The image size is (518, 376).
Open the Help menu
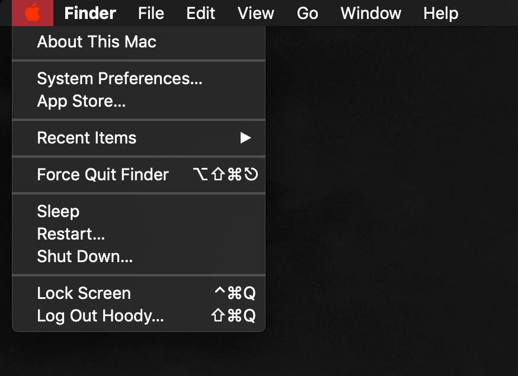point(441,13)
